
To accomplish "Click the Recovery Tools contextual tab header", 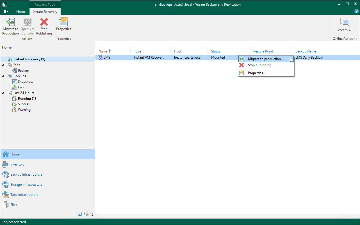I will pyautogui.click(x=45, y=4).
